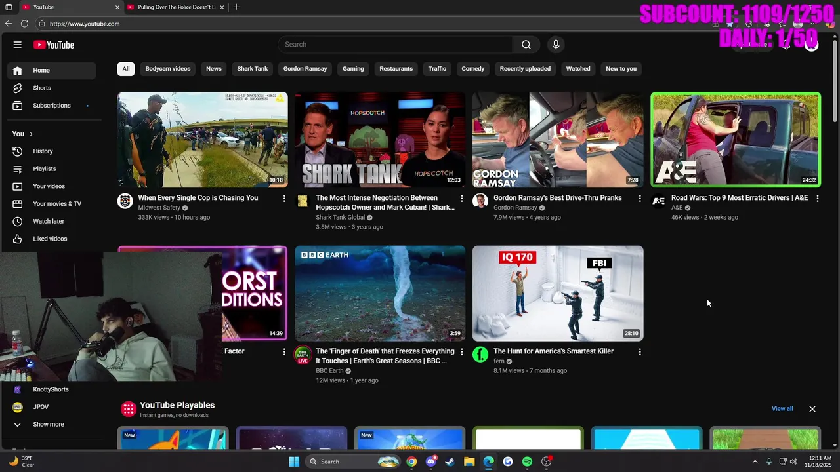Image resolution: width=840 pixels, height=472 pixels.
Task: Close the YouTube browser tab
Action: pos(117,7)
